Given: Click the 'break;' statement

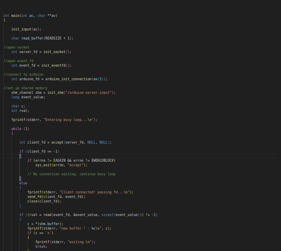Looking at the screenshot, I should point(41,246).
